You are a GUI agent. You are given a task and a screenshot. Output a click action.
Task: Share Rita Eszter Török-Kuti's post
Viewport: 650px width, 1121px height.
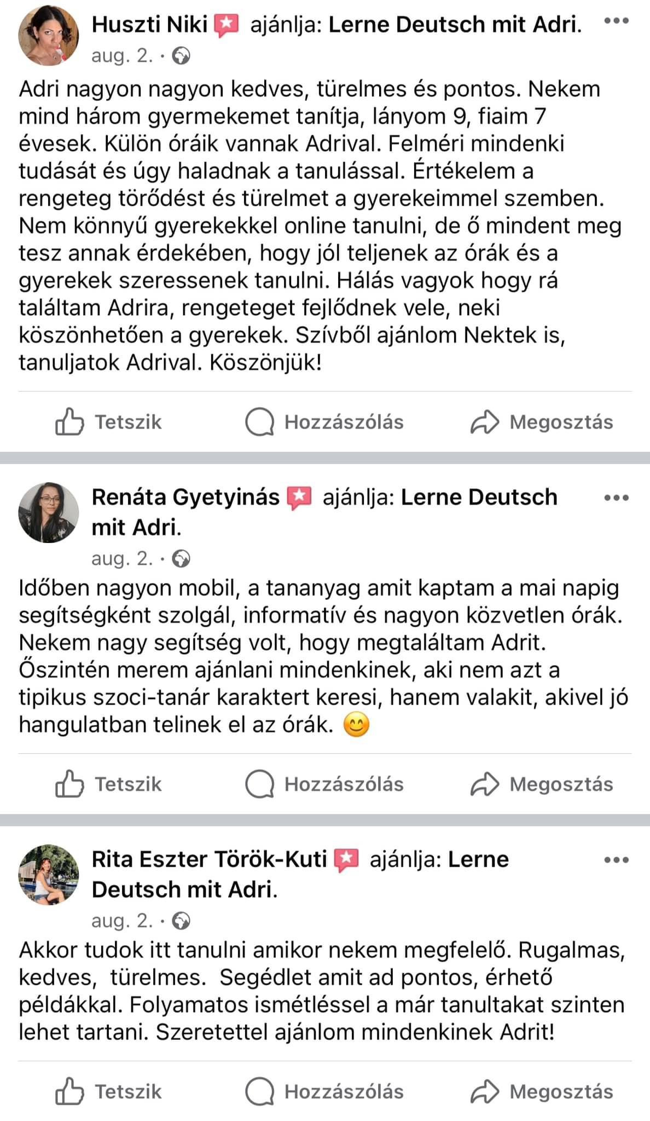click(542, 1092)
